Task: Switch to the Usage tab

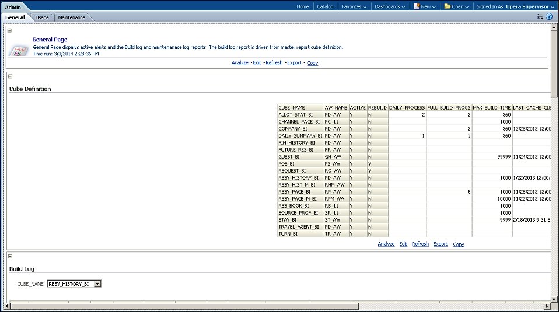Action: 42,17
